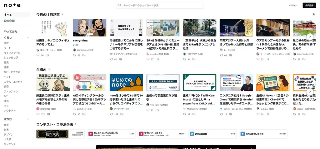Open the RSS feed icon
Viewport: 320px width, 149px height.
(314, 15)
